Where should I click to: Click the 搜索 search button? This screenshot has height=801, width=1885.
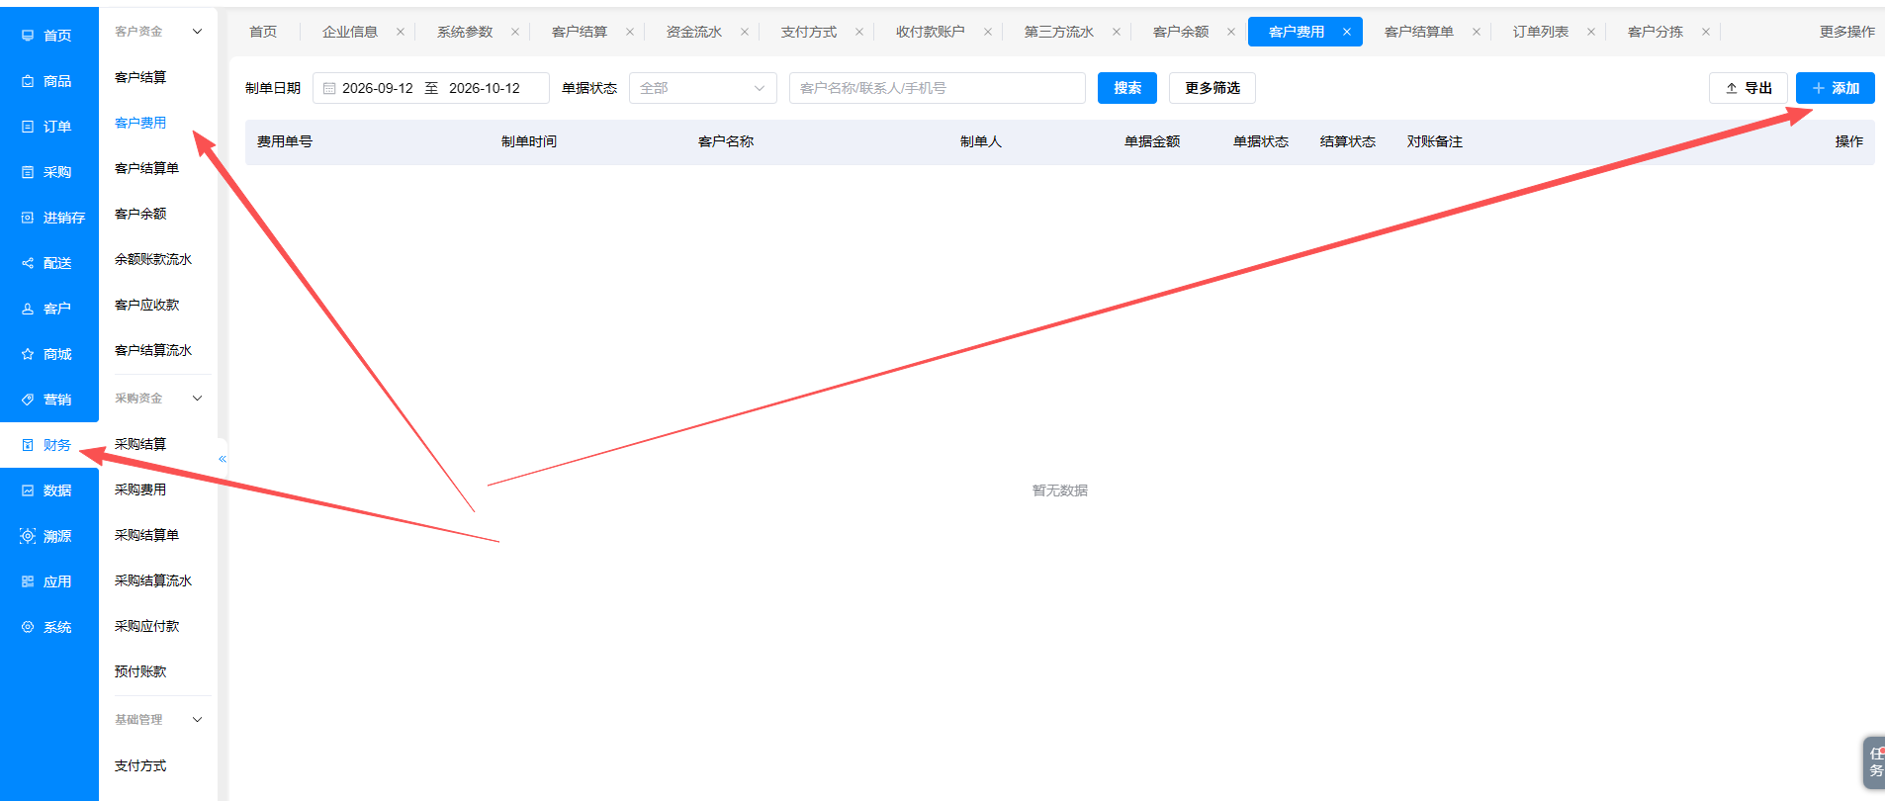pyautogui.click(x=1127, y=88)
